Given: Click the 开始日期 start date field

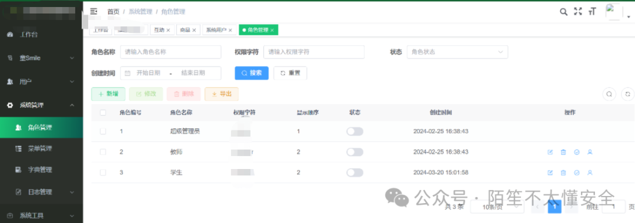Looking at the screenshot, I should tap(148, 73).
